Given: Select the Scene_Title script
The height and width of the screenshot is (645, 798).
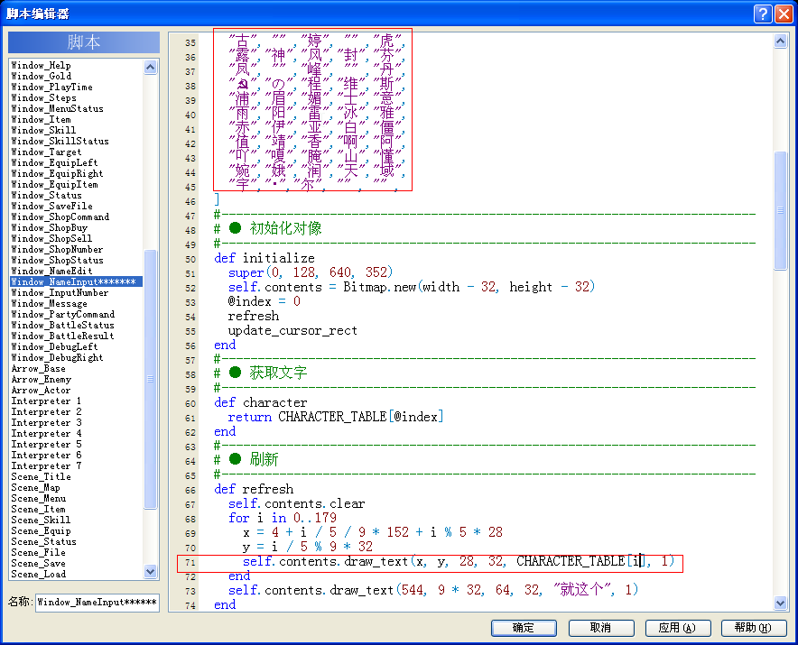Looking at the screenshot, I should point(42,476).
